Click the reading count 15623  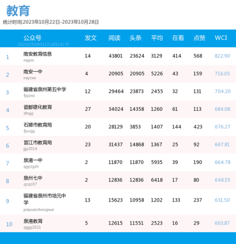[x=116, y=200]
